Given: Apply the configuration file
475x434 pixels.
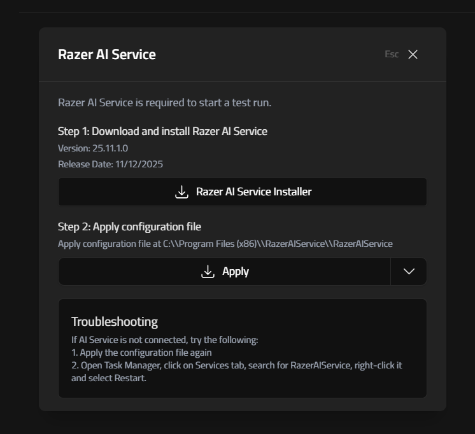Looking at the screenshot, I should coord(224,272).
